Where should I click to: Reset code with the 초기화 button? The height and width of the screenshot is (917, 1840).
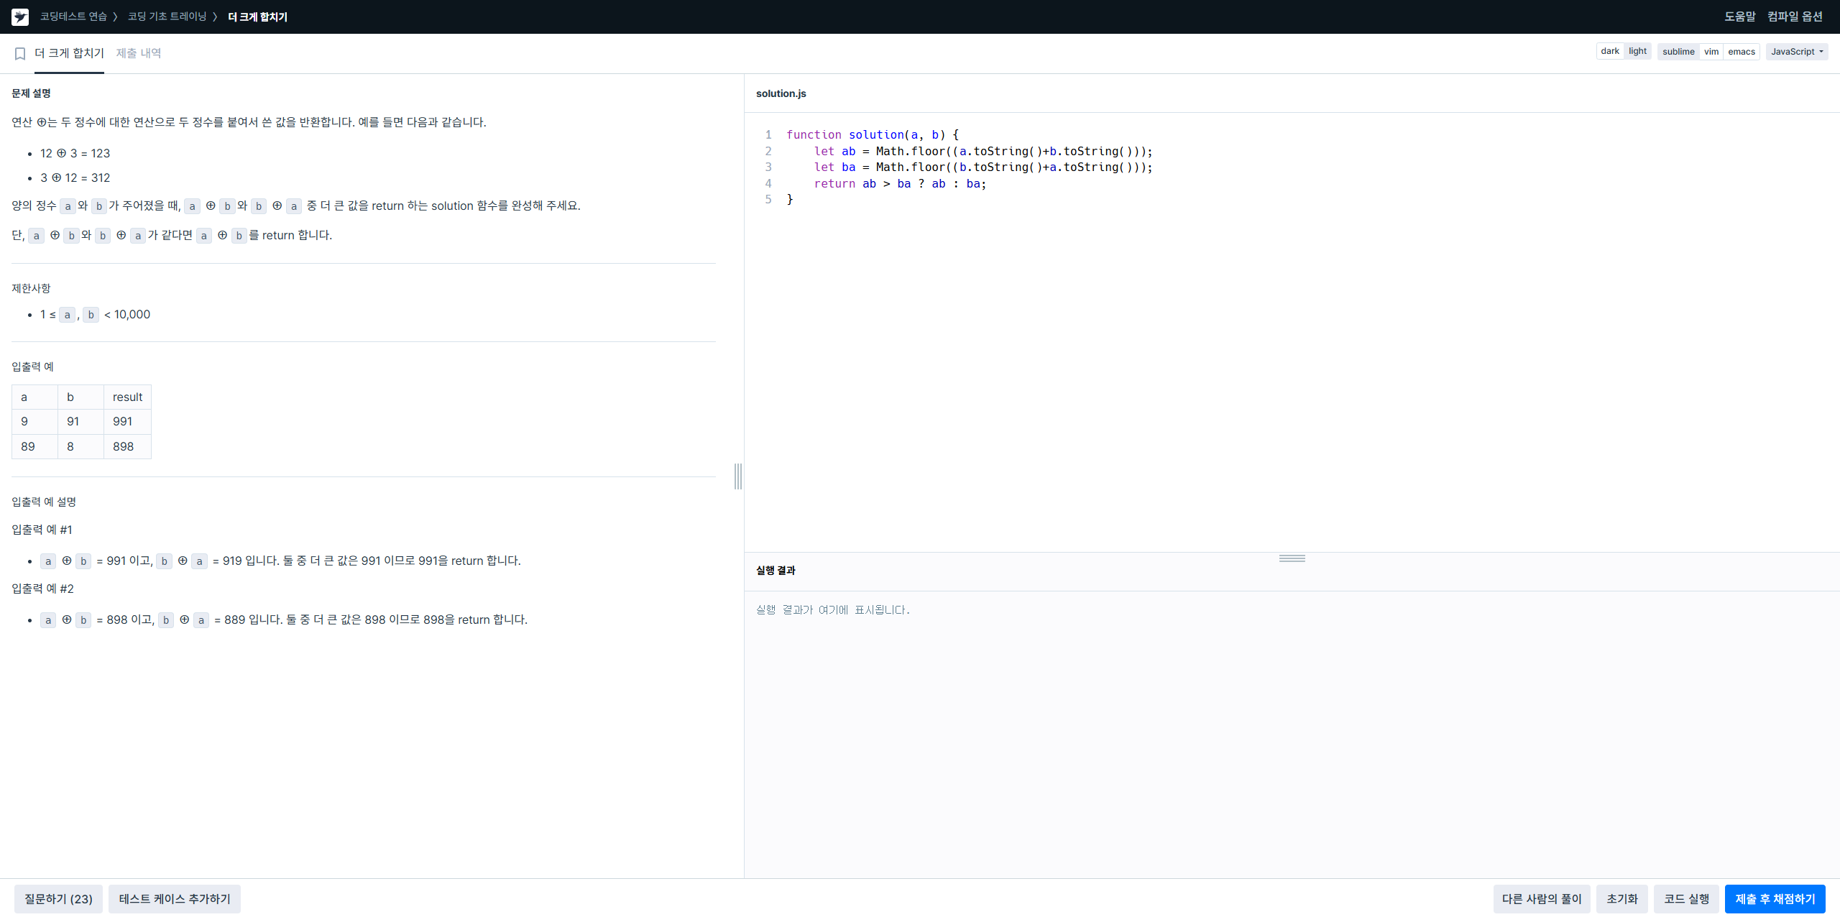pos(1622,899)
